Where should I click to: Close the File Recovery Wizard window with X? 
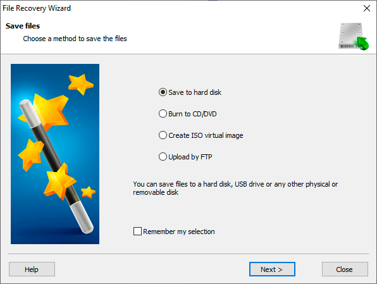coord(367,8)
